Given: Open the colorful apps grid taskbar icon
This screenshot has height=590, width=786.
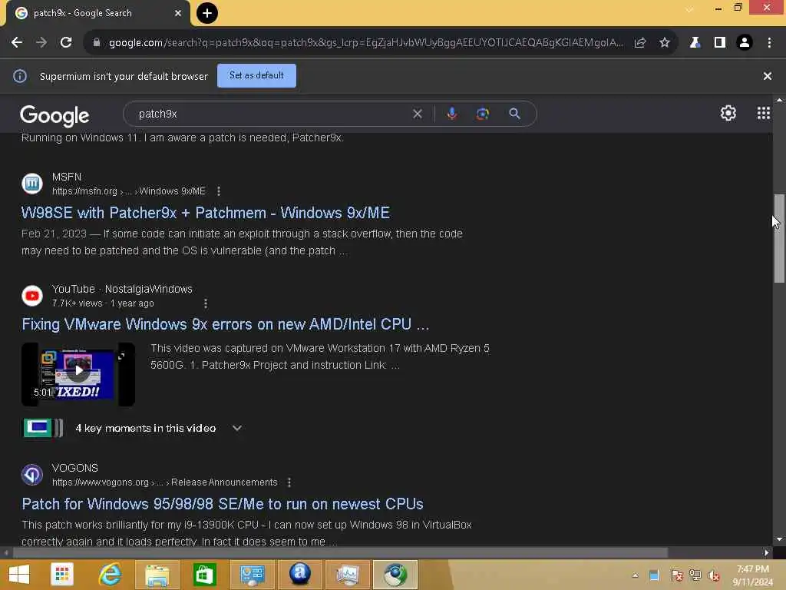Looking at the screenshot, I should pyautogui.click(x=63, y=575).
